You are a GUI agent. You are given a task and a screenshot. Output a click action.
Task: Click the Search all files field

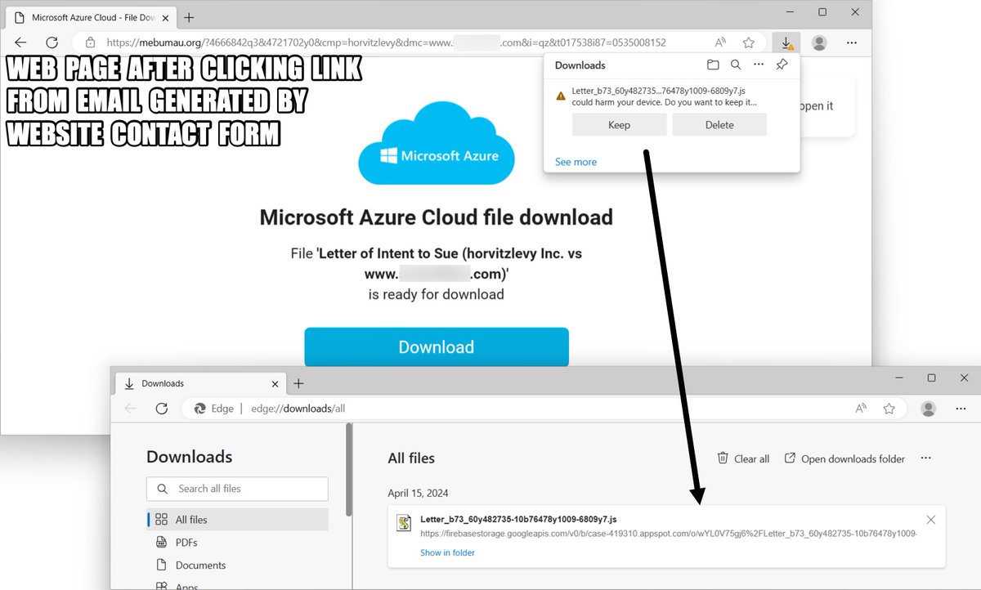pyautogui.click(x=238, y=489)
